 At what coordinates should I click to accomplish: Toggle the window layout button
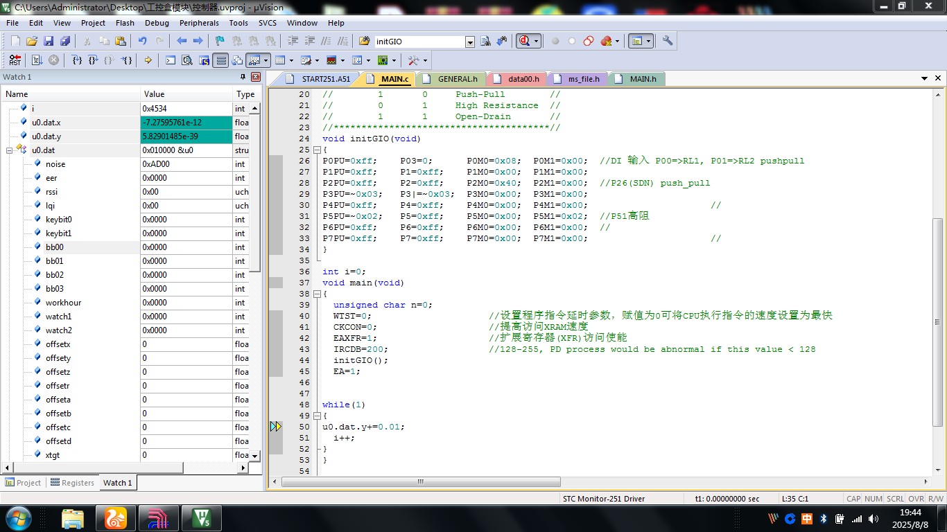point(636,41)
